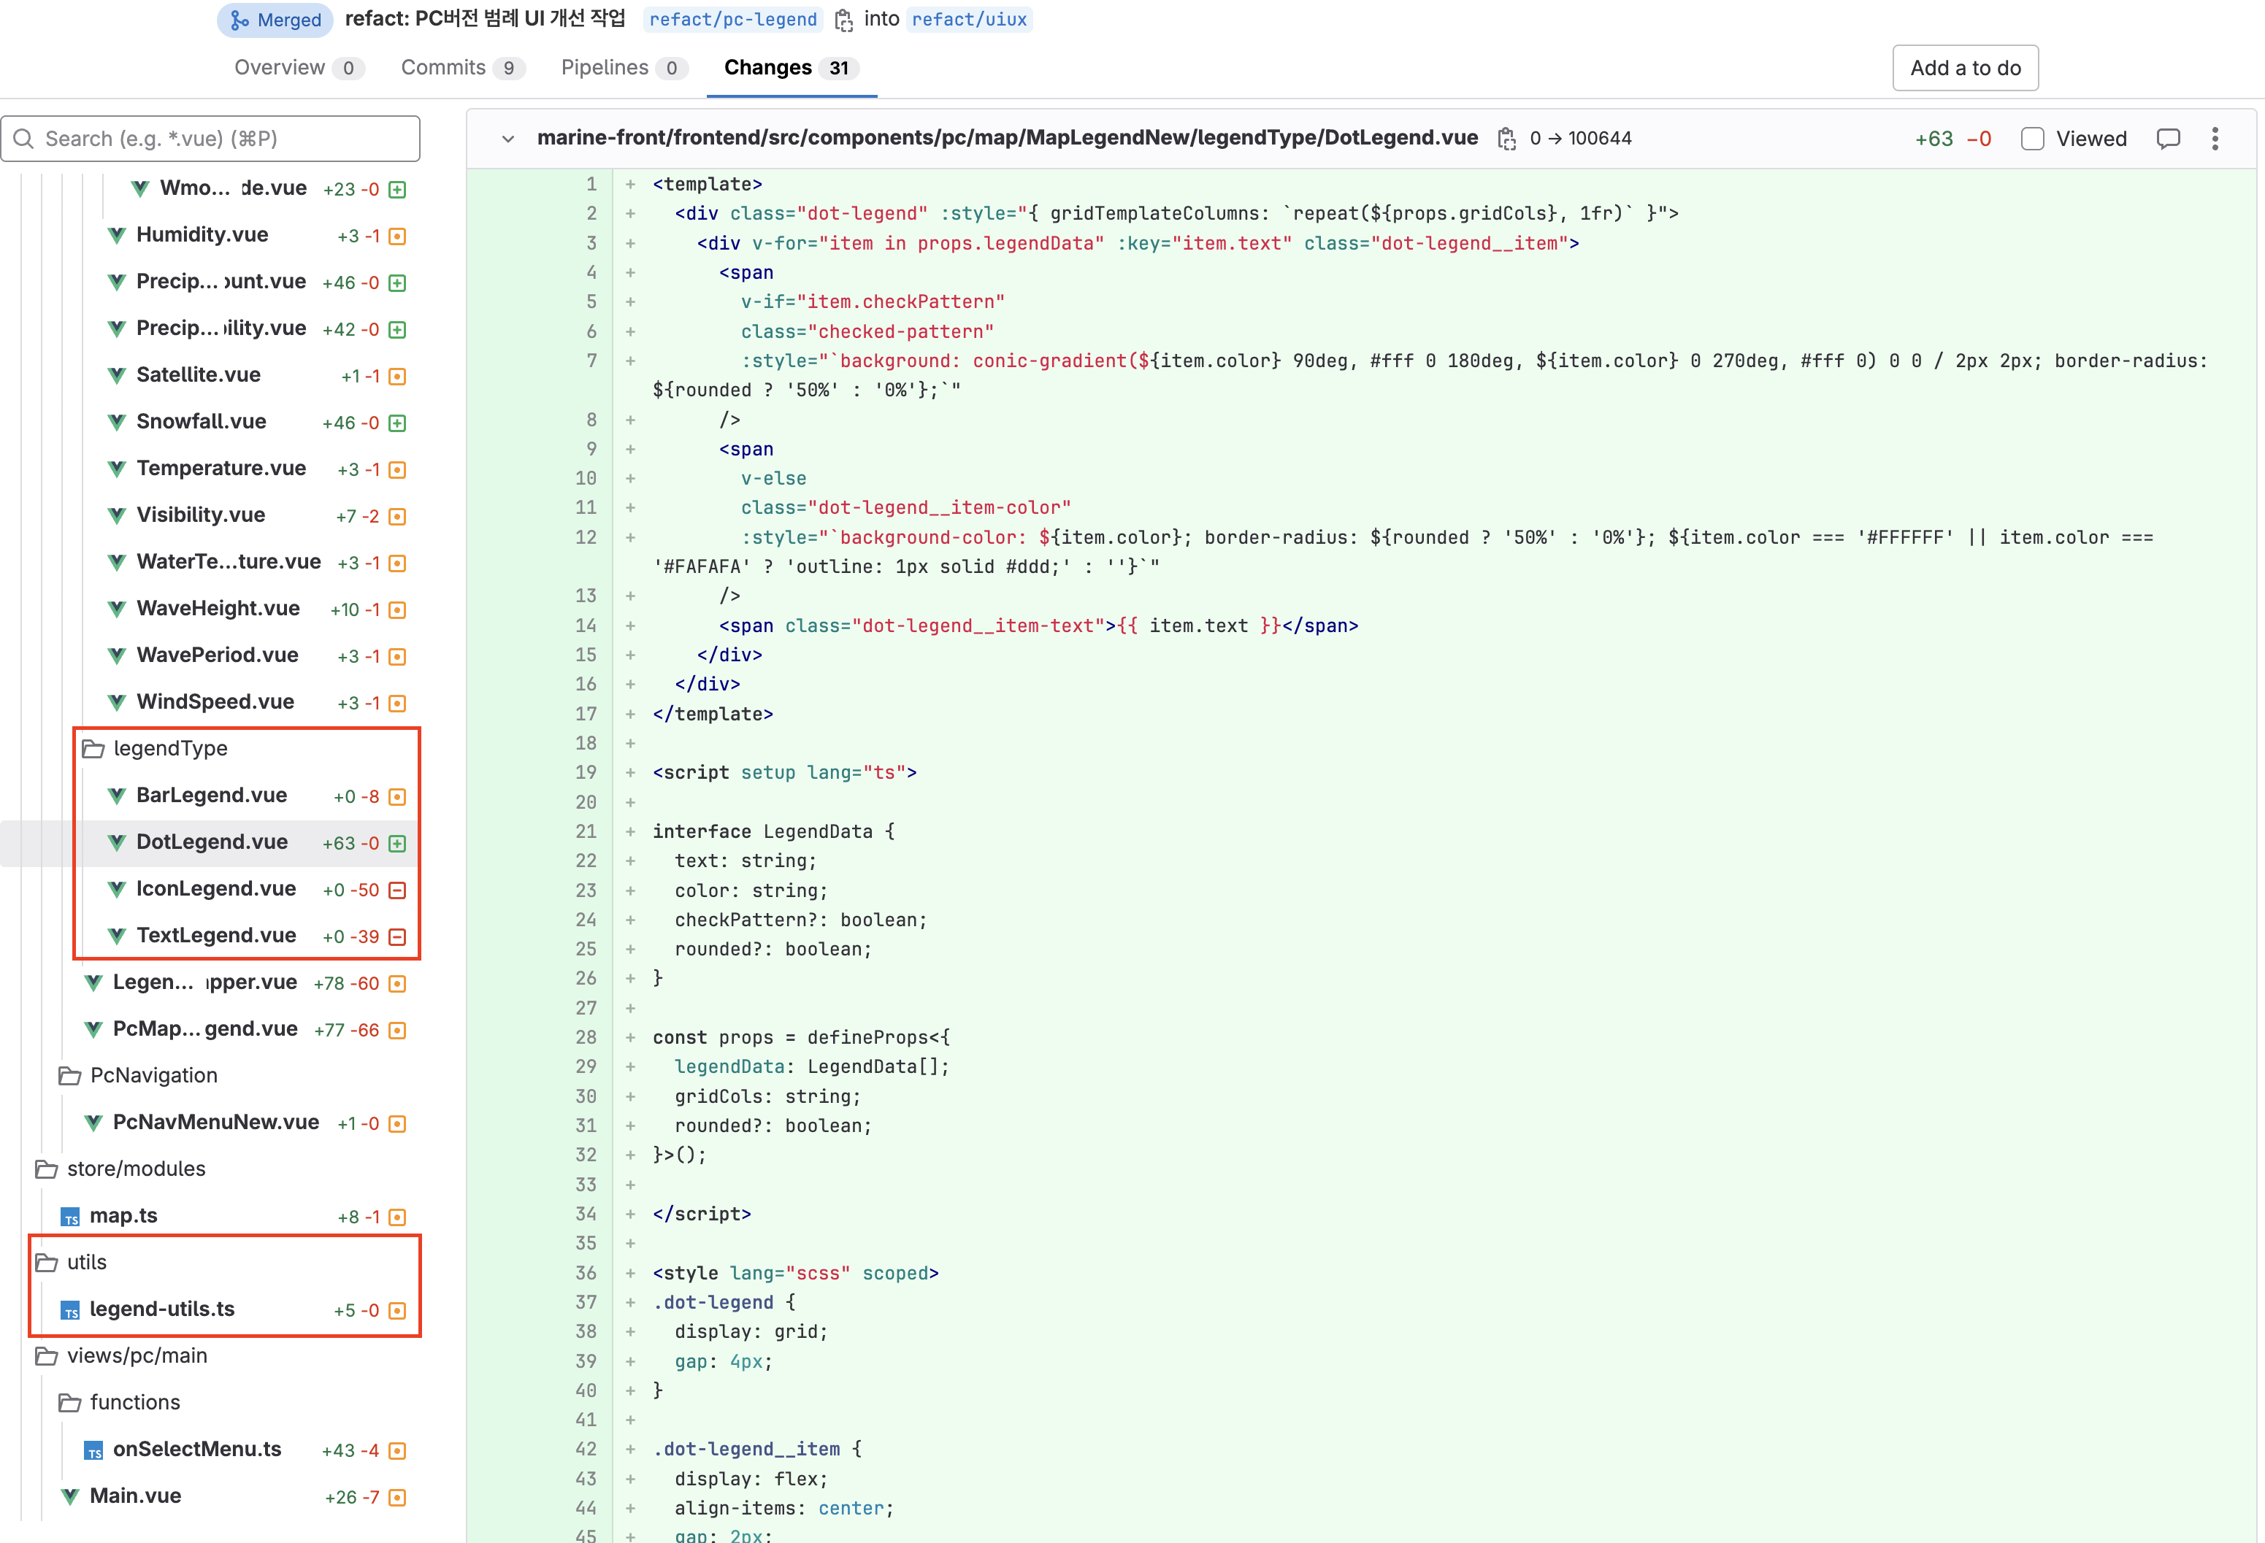Image resolution: width=2265 pixels, height=1543 pixels.
Task: Open Main.vue in the file tree
Action: click(136, 1496)
